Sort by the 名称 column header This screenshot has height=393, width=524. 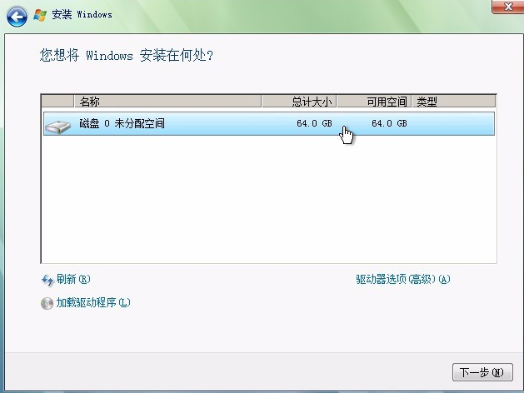pyautogui.click(x=167, y=102)
